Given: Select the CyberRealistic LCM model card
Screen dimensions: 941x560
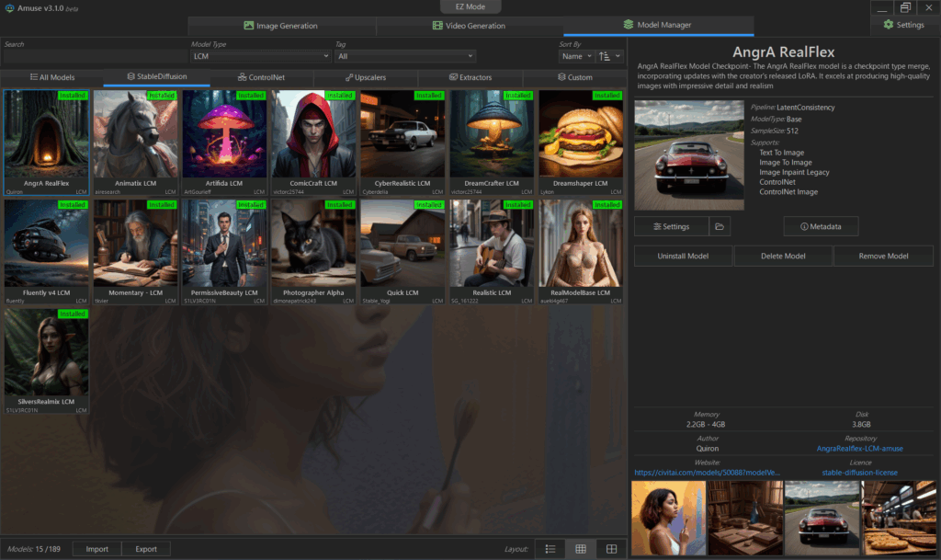Looking at the screenshot, I should point(402,143).
